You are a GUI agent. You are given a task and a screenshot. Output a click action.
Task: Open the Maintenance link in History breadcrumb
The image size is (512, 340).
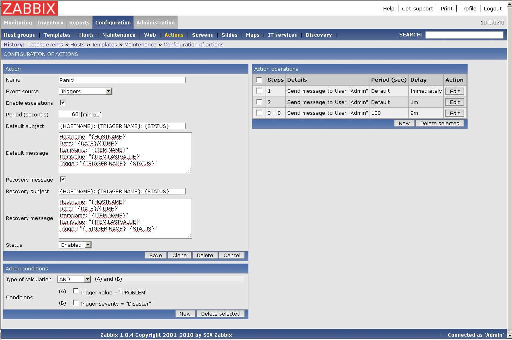click(x=140, y=45)
